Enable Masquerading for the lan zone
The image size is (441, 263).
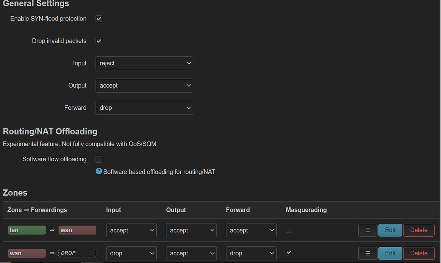289,229
